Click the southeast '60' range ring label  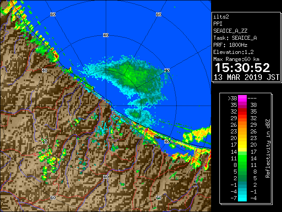coord(159,197)
